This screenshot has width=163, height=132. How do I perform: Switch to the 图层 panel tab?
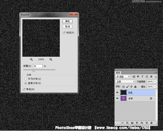point(118,72)
